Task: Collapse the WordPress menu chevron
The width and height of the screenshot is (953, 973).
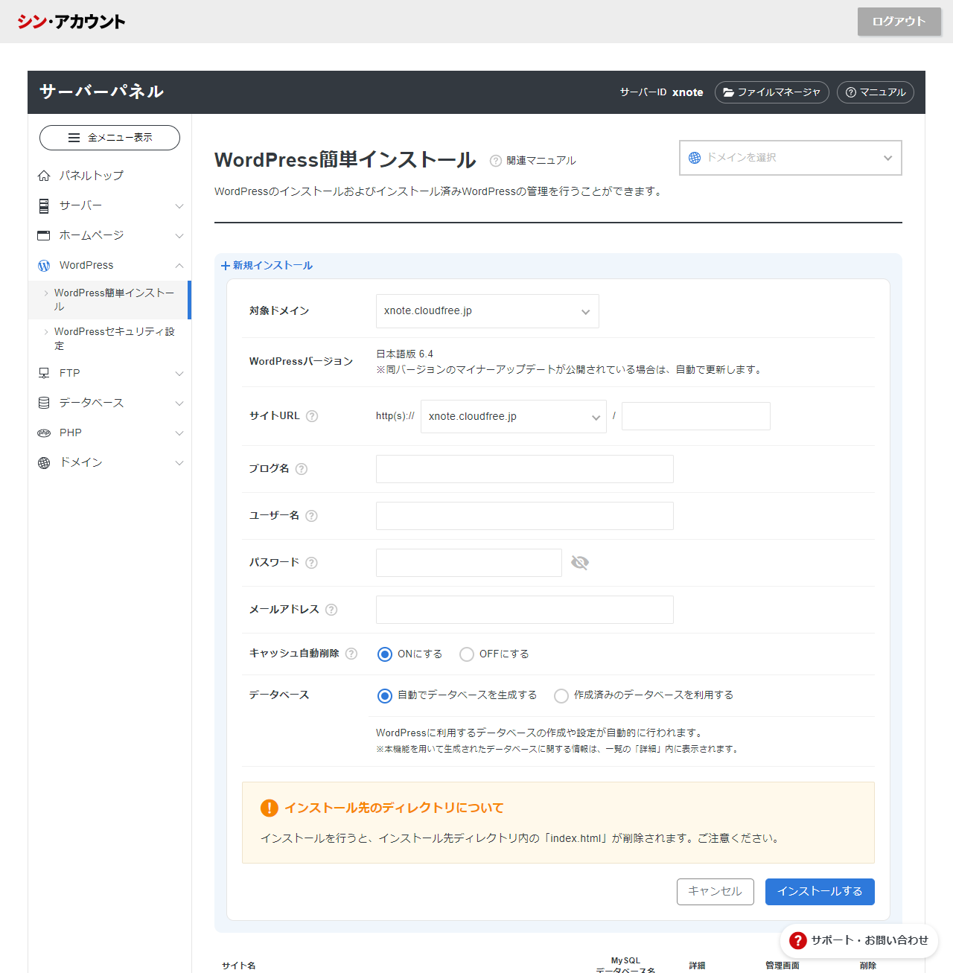Action: point(179,266)
